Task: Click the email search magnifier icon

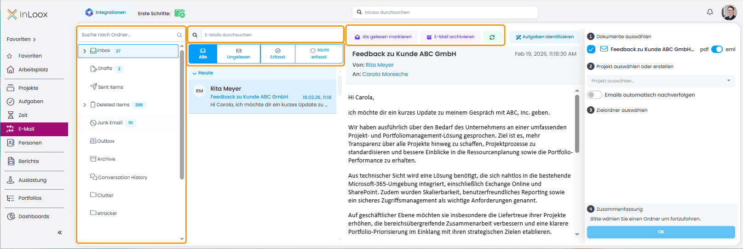Action: 195,35
